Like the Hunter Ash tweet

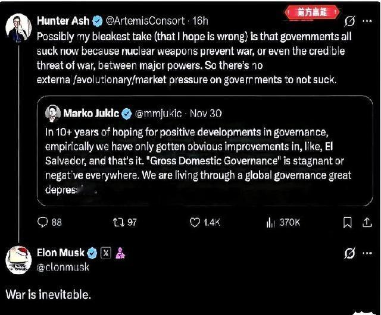click(x=195, y=222)
